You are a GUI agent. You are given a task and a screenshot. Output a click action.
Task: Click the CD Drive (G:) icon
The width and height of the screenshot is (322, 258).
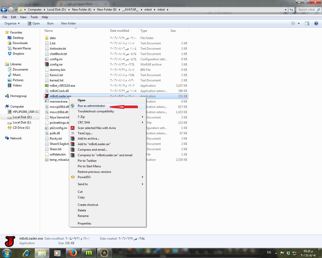pyautogui.click(x=10, y=128)
